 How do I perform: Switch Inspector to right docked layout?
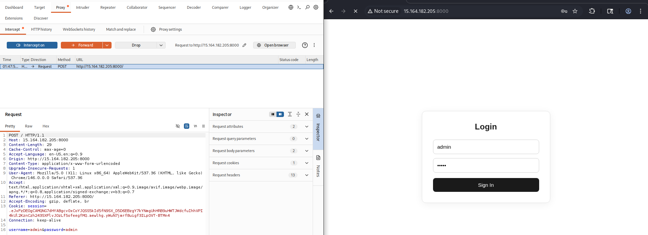(x=280, y=114)
